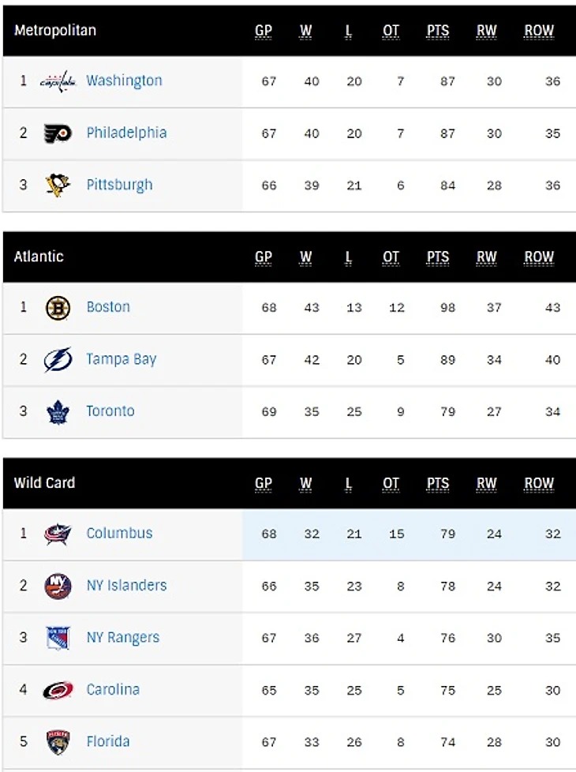Sort Metropolitan table by OT column
This screenshot has height=772, width=576.
click(391, 32)
